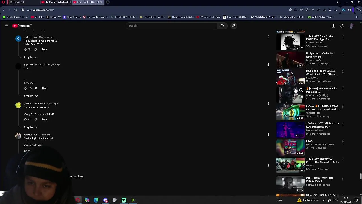This screenshot has height=204, width=362.
Task: Expand 5 replies under @obnoxiousfern8400
Action: (31, 127)
